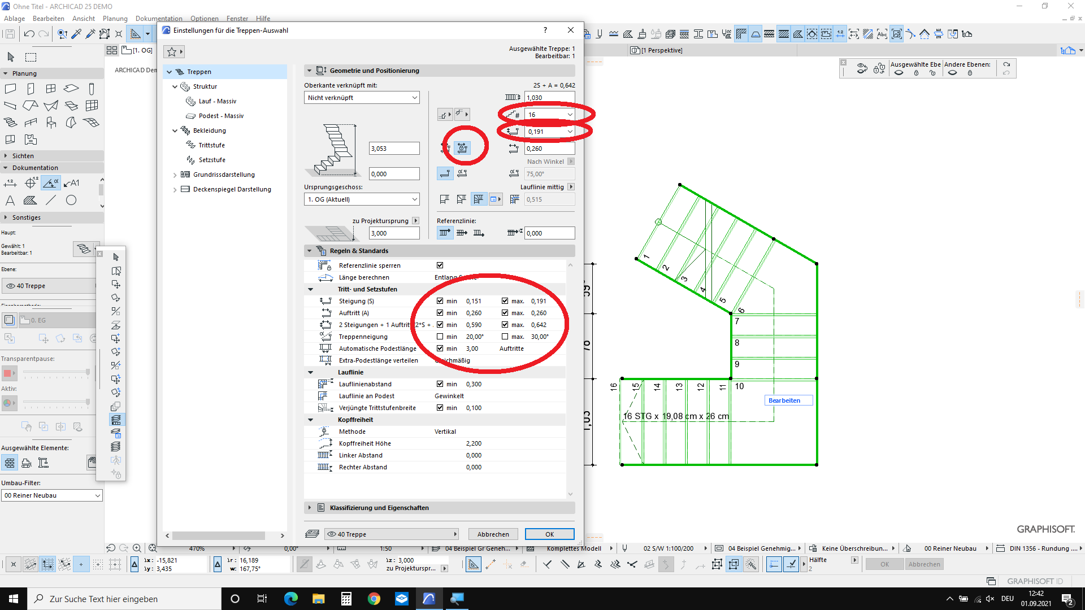
Task: Click the Undo arrow in toolbar
Action: [x=29, y=34]
